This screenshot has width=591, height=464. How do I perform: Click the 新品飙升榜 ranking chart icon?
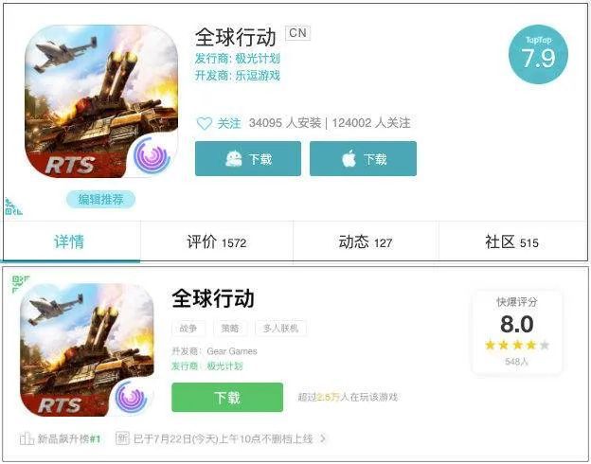(x=27, y=438)
